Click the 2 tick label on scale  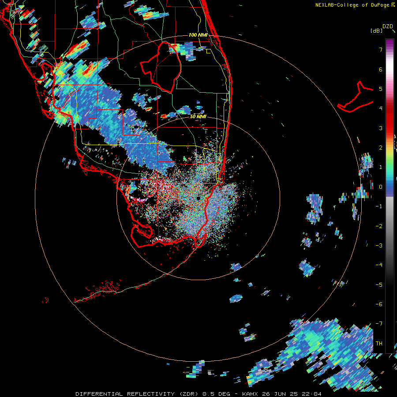pyautogui.click(x=381, y=148)
